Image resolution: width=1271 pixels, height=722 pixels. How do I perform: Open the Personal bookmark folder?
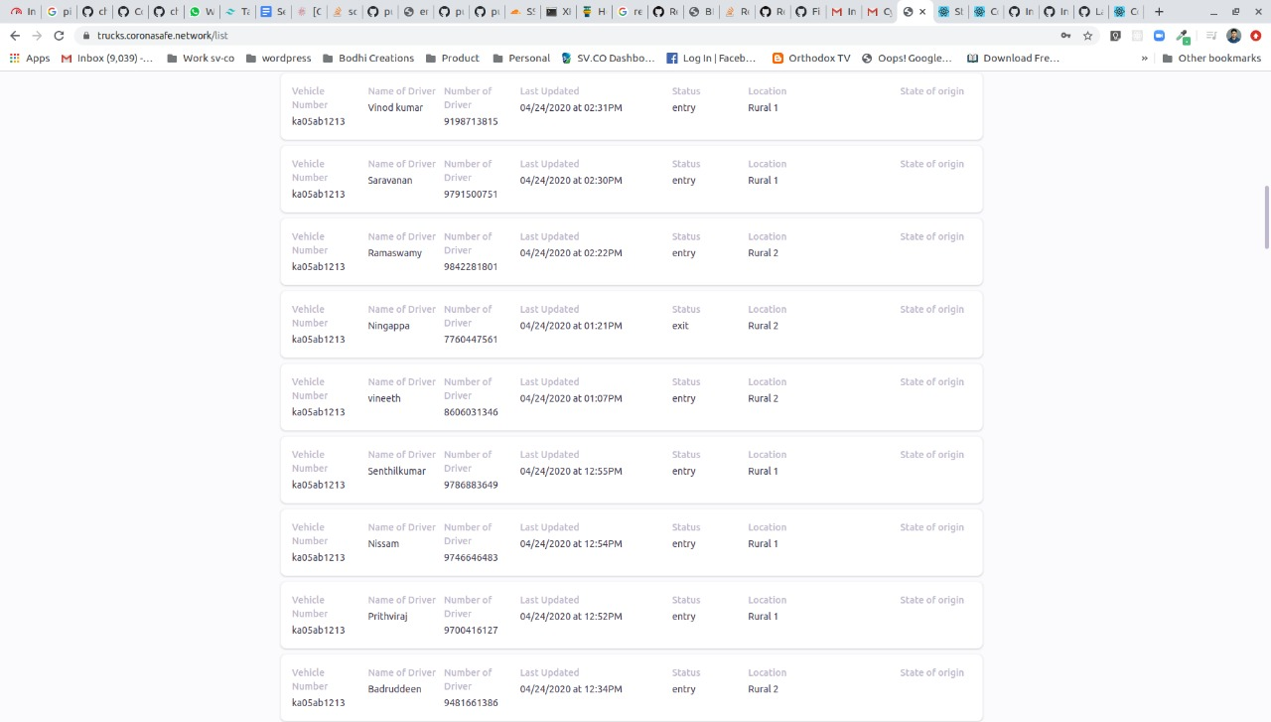coord(520,58)
